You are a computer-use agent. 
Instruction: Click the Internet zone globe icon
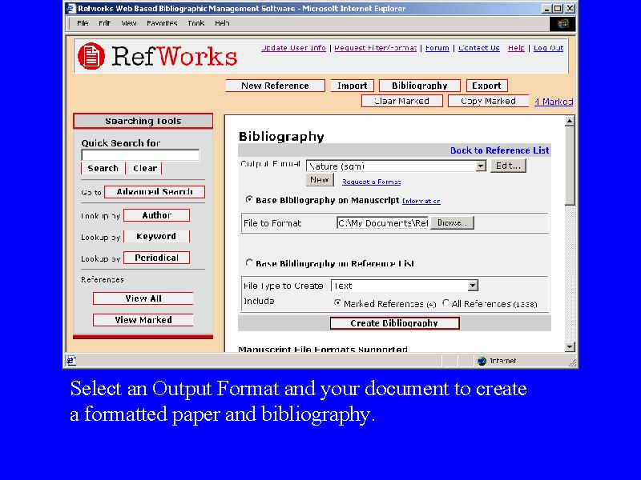[482, 361]
